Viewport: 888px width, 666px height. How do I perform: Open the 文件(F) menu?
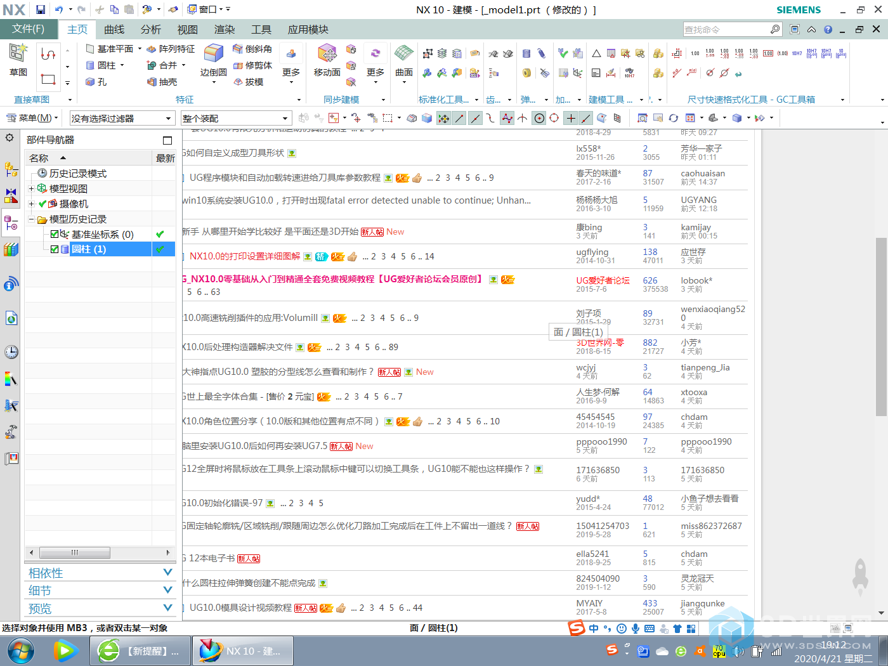29,29
